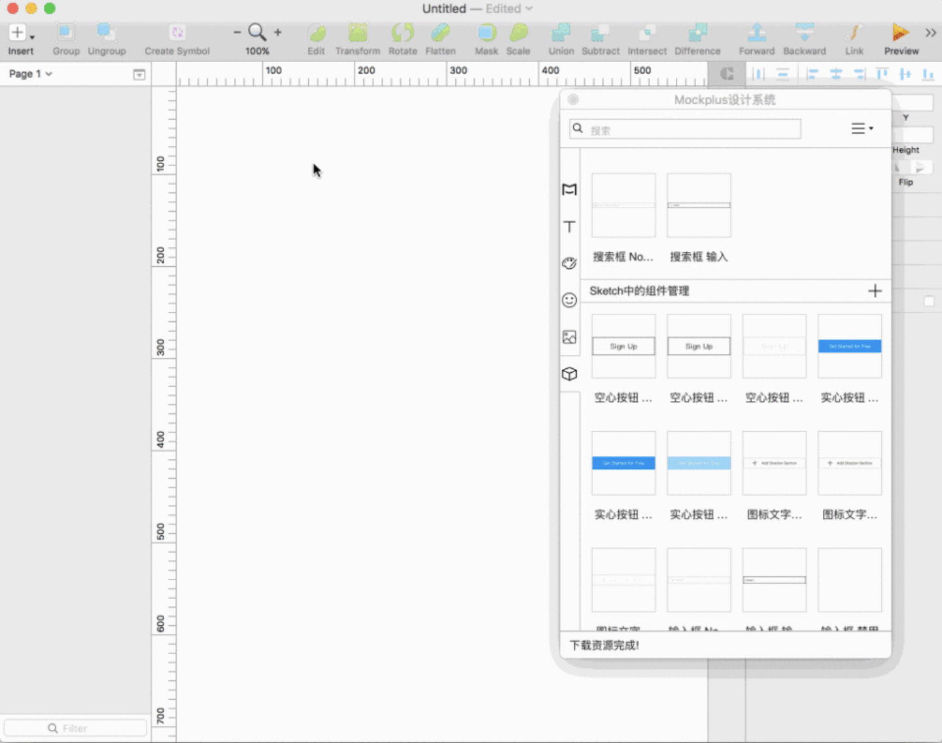This screenshot has width=942, height=743.
Task: Click the Group toolbar icon
Action: pos(65,32)
